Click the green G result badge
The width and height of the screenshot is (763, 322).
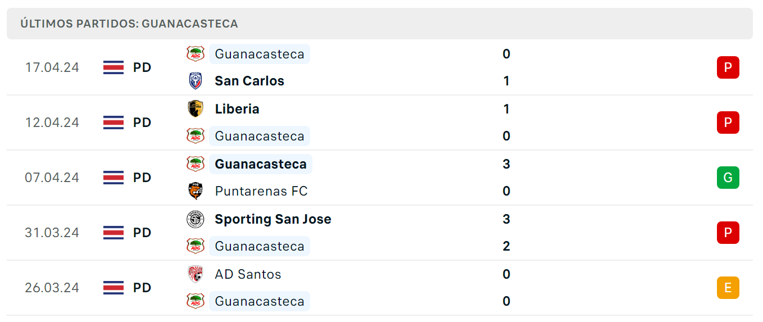[728, 178]
